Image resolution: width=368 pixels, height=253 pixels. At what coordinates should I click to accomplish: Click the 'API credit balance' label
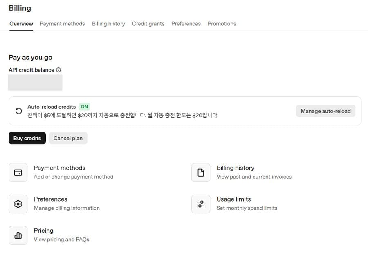click(31, 70)
